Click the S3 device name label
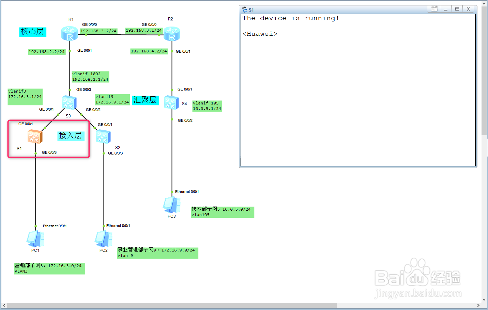This screenshot has width=488, height=310. tap(68, 116)
